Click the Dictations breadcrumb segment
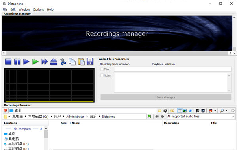The width and height of the screenshot is (239, 150). click(108, 117)
